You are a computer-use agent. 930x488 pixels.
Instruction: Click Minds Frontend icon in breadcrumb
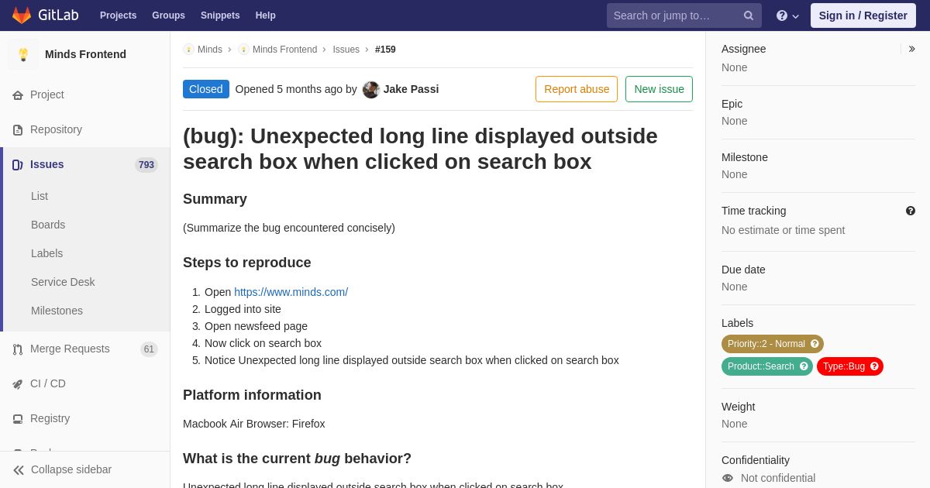click(243, 50)
